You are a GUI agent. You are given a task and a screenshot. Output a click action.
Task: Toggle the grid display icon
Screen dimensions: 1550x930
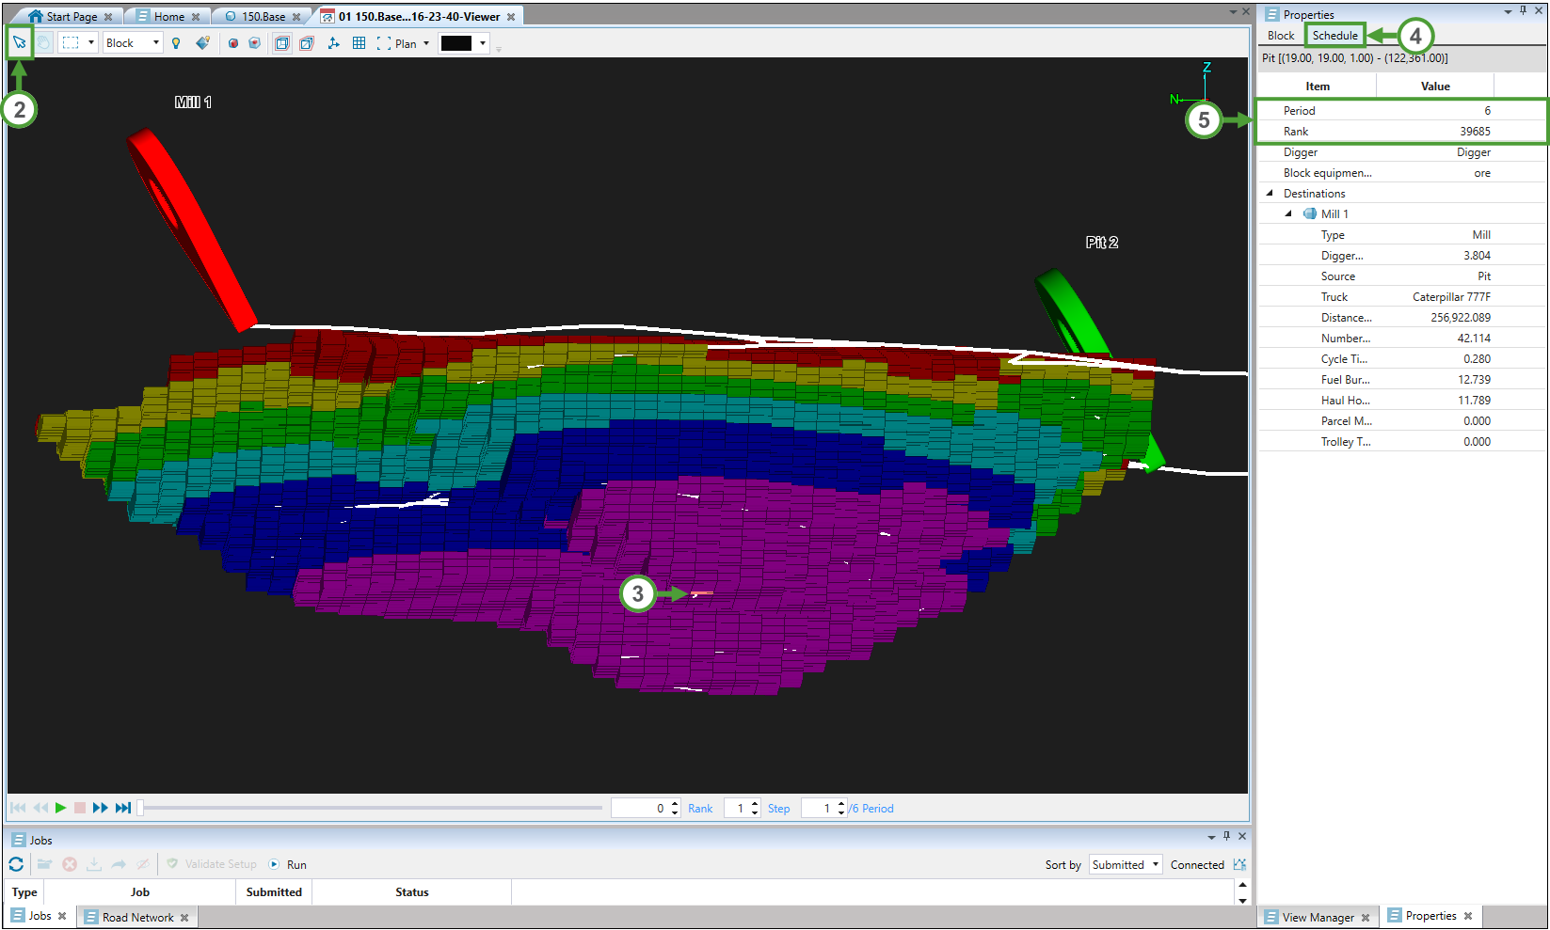359,43
